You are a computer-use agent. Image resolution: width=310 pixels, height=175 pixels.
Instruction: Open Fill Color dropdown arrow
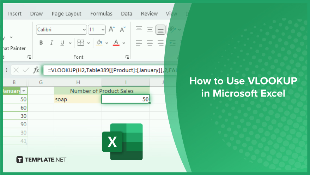click(107, 43)
